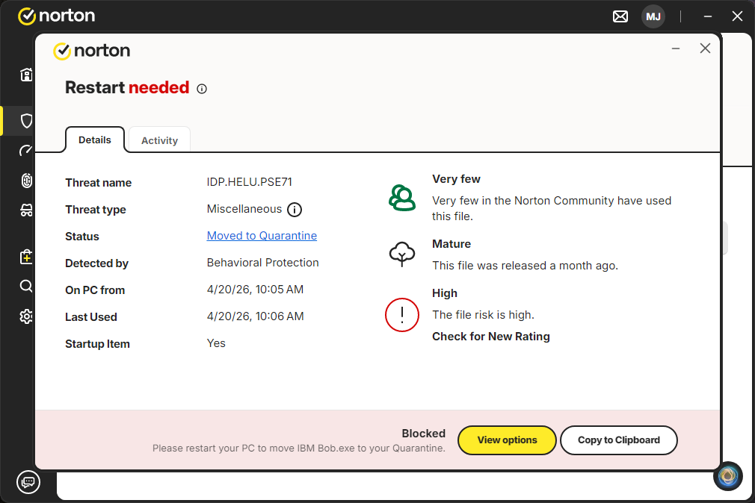Image resolution: width=755 pixels, height=503 pixels.
Task: Click the View options button
Action: [507, 440]
